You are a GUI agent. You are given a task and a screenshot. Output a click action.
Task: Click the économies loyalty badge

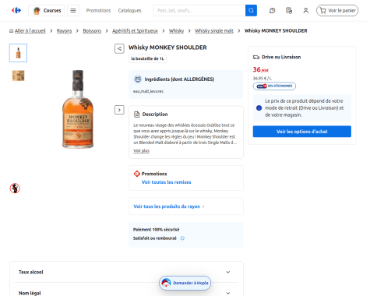(x=274, y=86)
